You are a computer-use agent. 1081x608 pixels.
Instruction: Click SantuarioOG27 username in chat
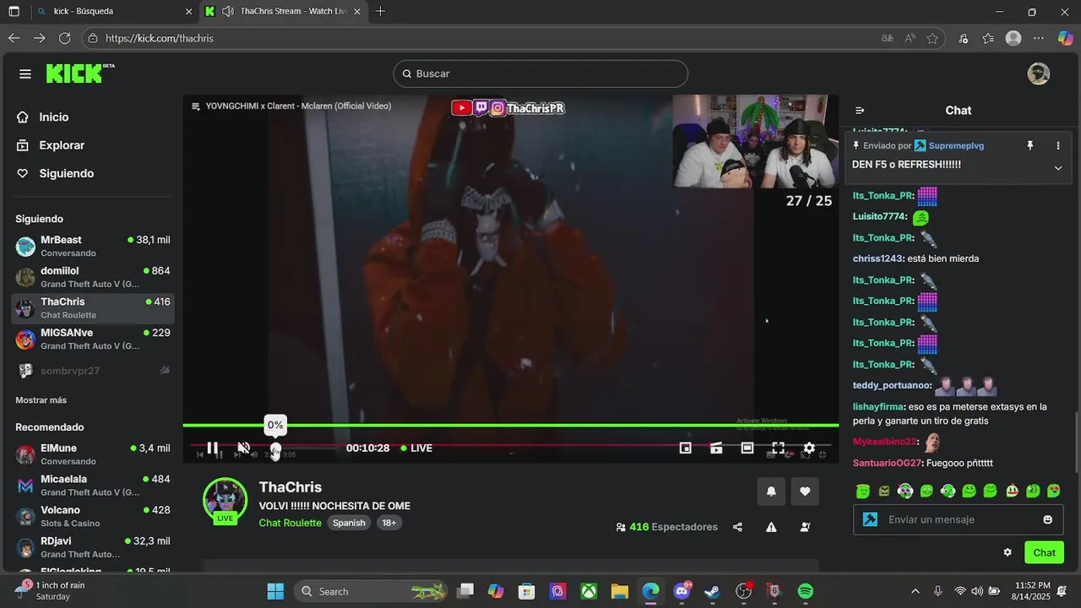pyautogui.click(x=888, y=463)
